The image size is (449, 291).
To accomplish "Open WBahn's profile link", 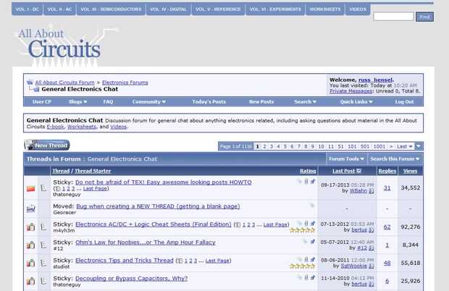I will 358,191.
